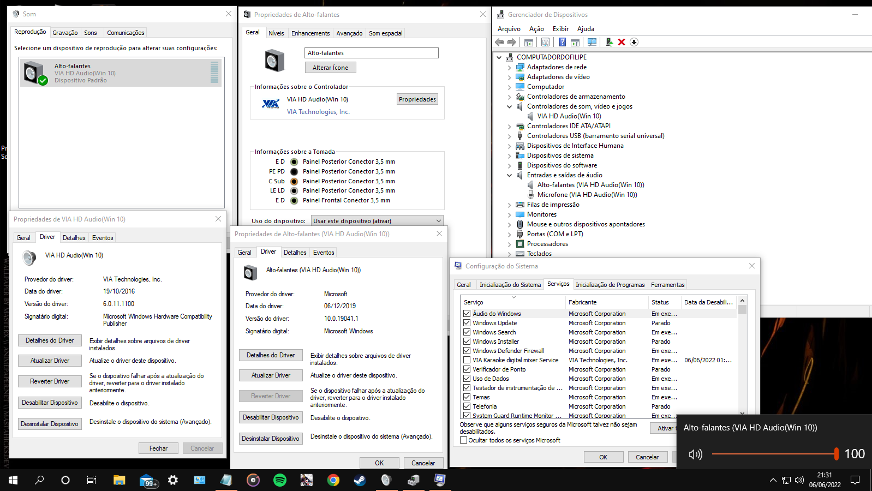
Task: Select VIA HD Audio(Win 10) in device tree
Action: pyautogui.click(x=569, y=116)
